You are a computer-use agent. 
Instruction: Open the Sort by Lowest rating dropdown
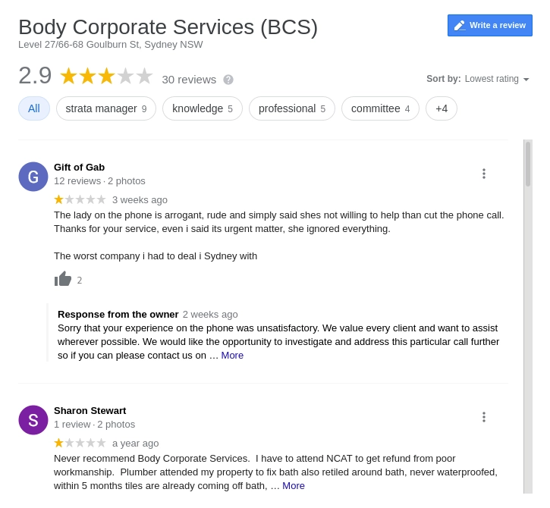pos(478,79)
